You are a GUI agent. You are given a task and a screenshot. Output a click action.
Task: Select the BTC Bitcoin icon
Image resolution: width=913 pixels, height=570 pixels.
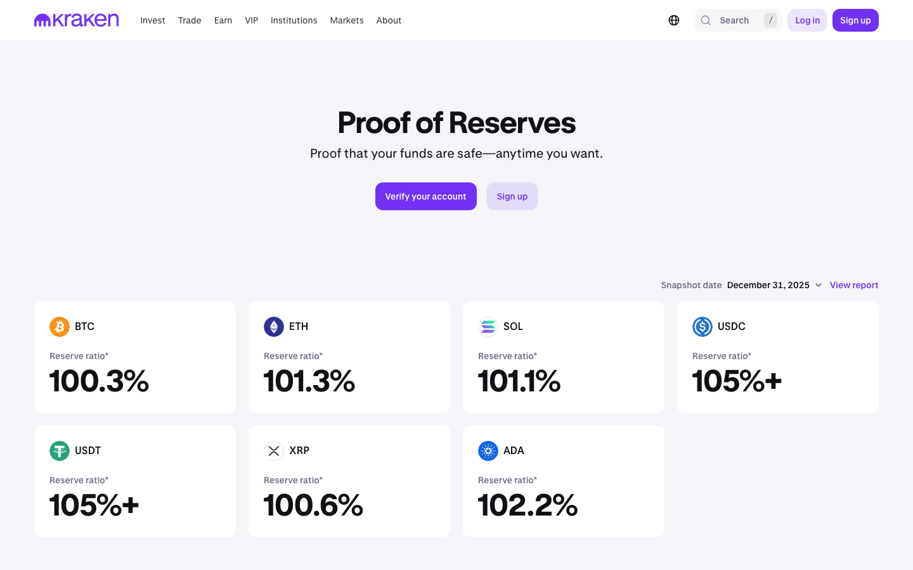coord(58,326)
